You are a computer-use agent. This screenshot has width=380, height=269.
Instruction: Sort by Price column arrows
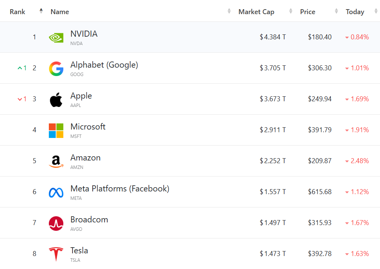pos(337,11)
